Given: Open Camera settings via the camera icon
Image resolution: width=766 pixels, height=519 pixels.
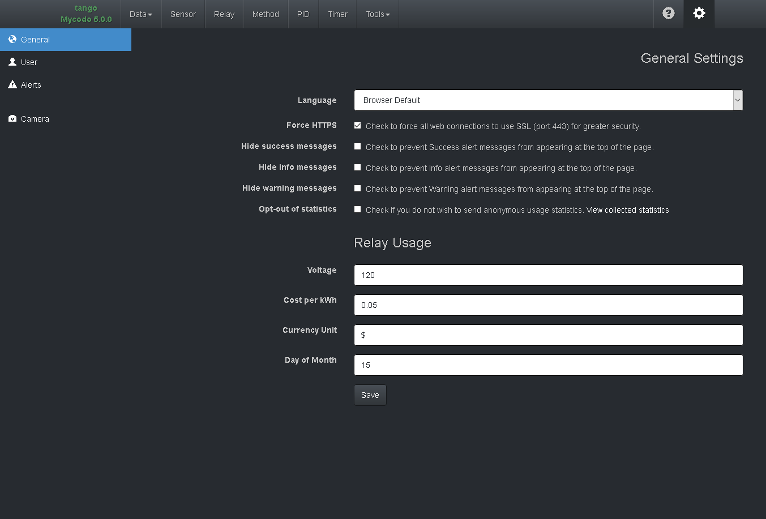Looking at the screenshot, I should pyautogui.click(x=12, y=118).
